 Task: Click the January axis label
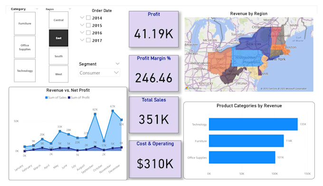(19, 168)
